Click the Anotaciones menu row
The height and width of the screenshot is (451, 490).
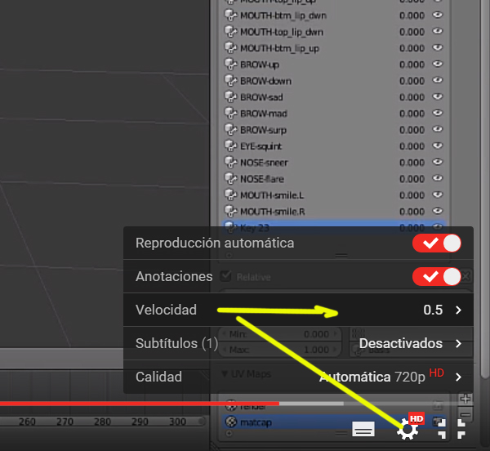click(x=298, y=277)
